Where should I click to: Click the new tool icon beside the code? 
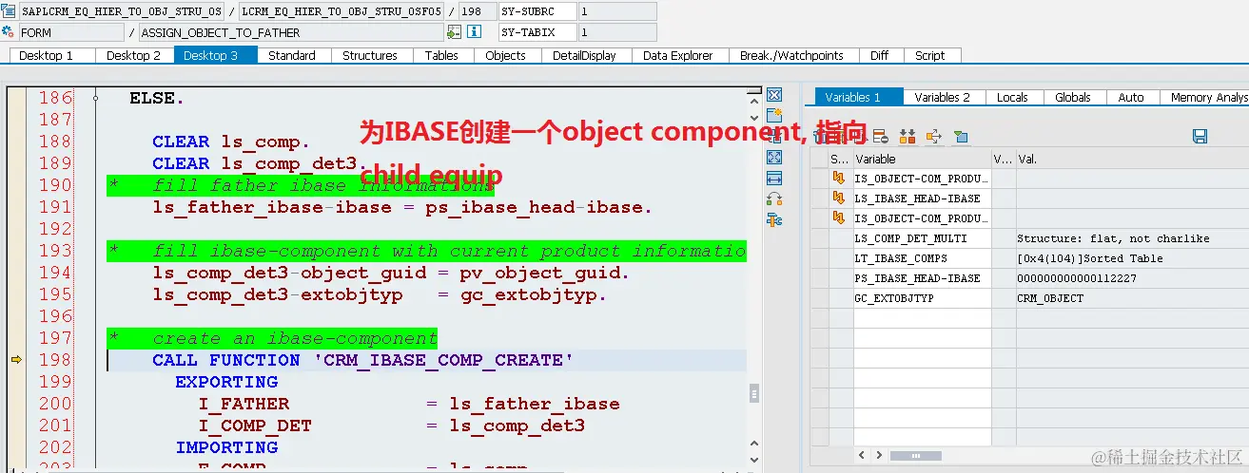774,116
